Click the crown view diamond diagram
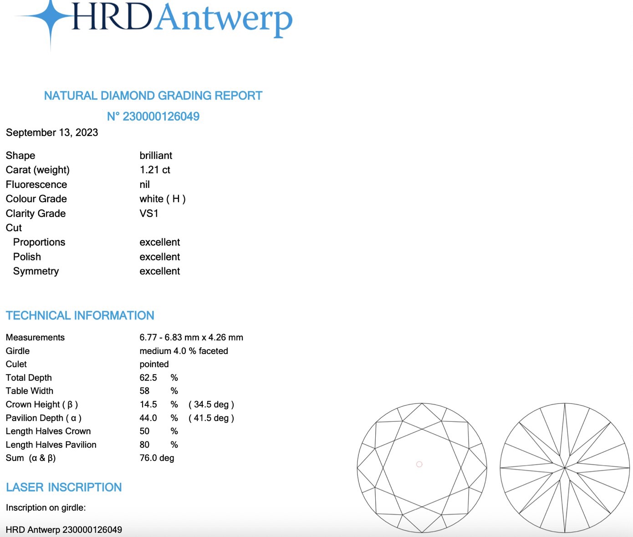Screen dimensions: 633x537 tap(422, 467)
